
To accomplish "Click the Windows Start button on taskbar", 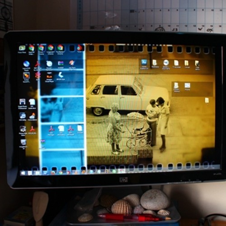I will click(23, 173).
